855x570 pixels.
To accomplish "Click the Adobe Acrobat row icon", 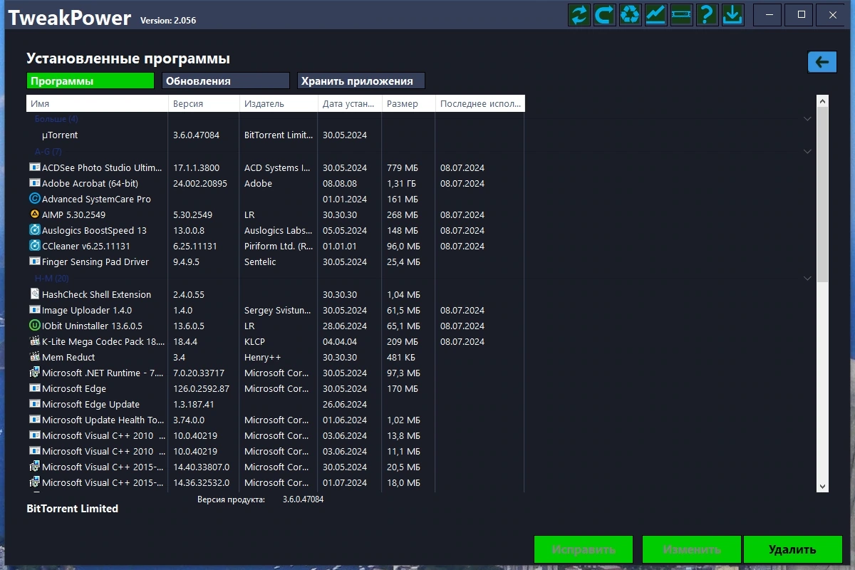I will (35, 183).
